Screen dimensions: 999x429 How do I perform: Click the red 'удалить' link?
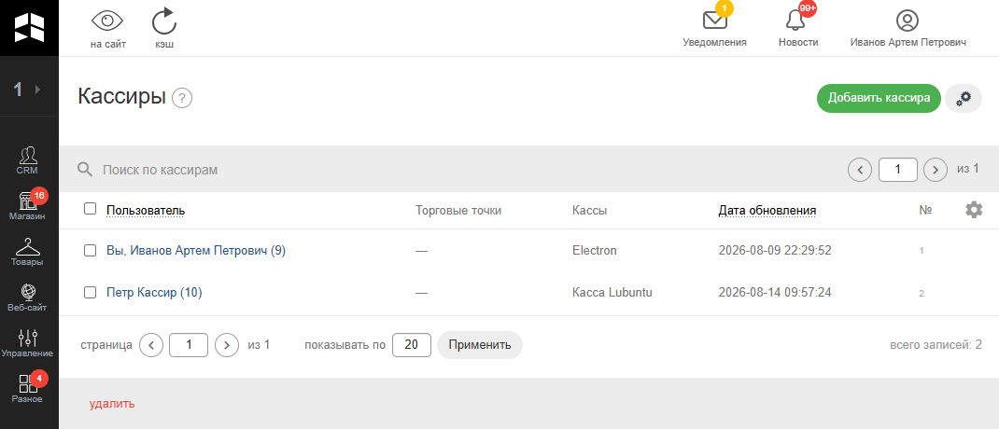coord(112,403)
